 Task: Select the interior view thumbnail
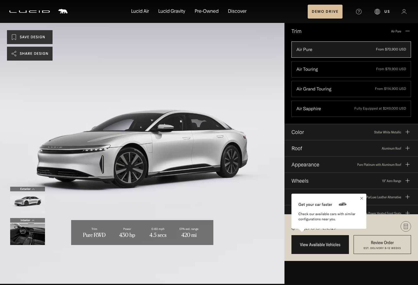click(x=28, y=234)
